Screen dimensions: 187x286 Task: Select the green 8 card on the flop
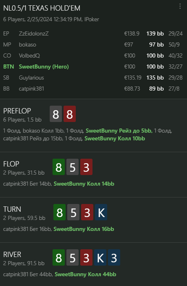point(59,167)
